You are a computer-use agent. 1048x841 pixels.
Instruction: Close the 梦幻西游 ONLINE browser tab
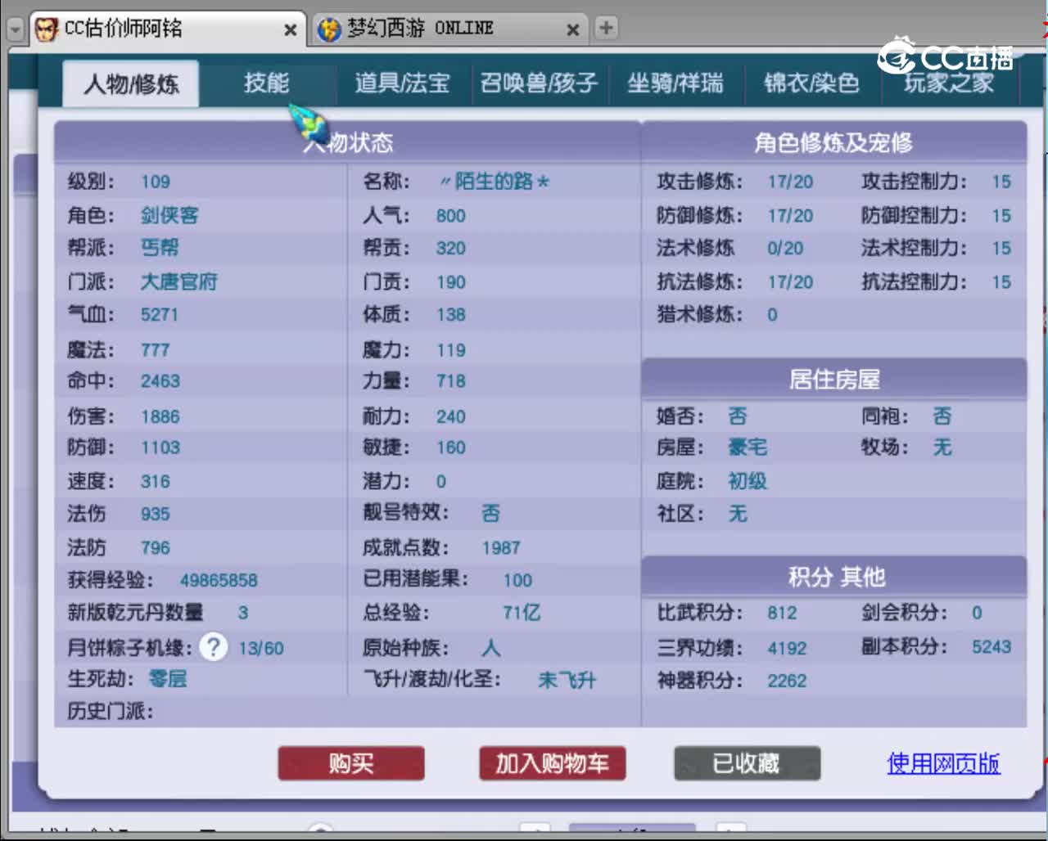573,30
